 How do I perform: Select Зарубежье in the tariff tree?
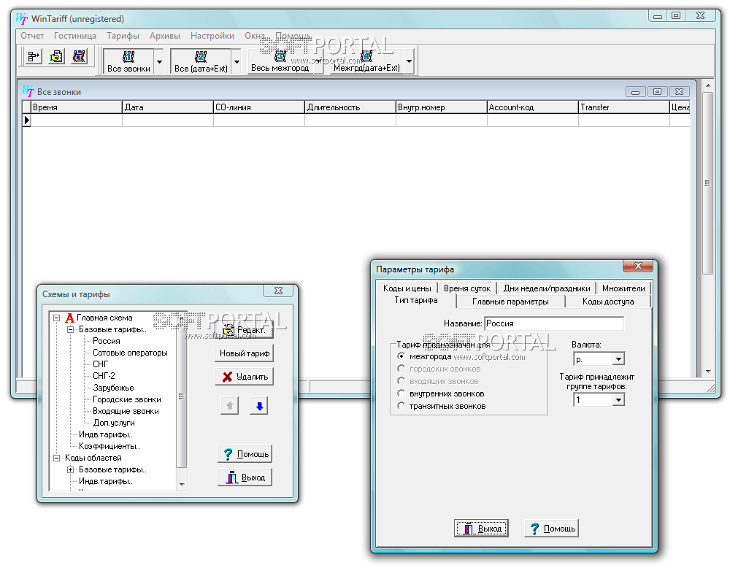[x=113, y=388]
